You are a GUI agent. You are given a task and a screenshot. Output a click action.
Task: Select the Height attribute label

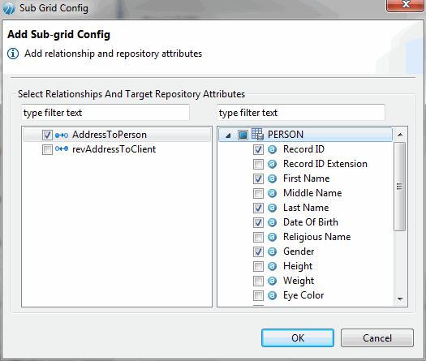point(298,266)
